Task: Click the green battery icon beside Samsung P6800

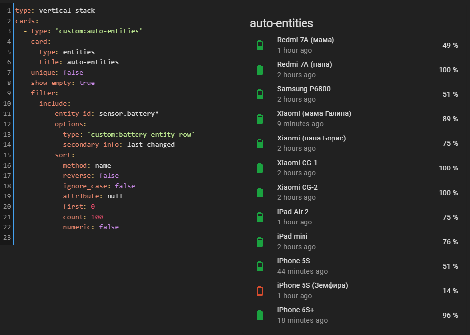Action: tap(259, 94)
